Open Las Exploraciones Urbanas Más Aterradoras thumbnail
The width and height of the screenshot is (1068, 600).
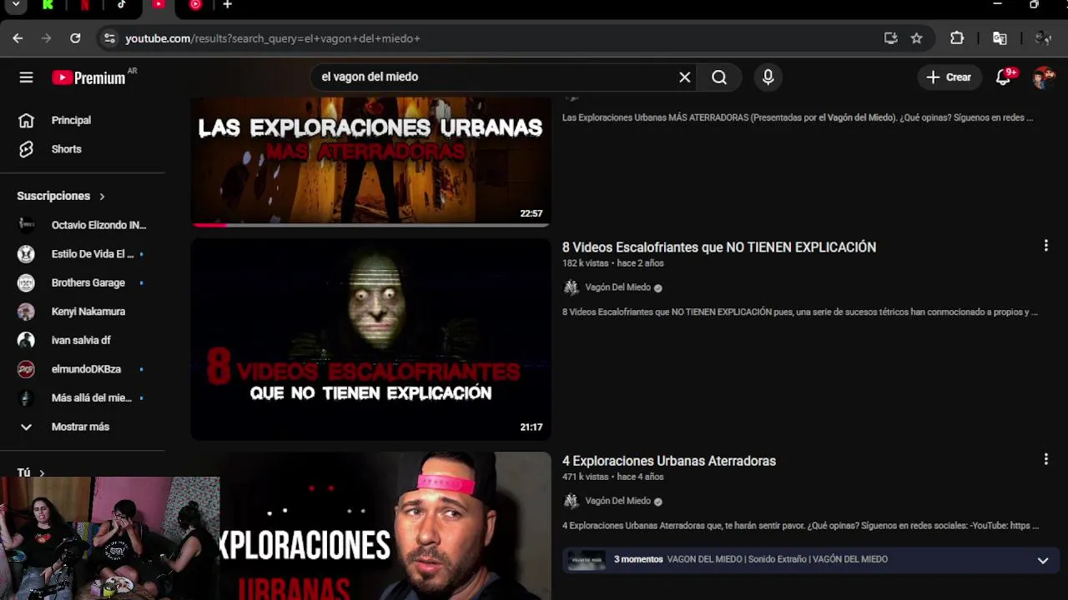[x=370, y=160]
